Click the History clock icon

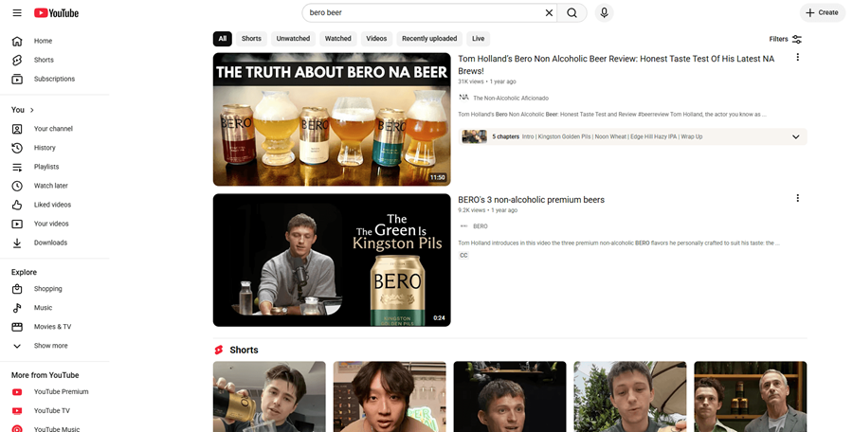17,148
